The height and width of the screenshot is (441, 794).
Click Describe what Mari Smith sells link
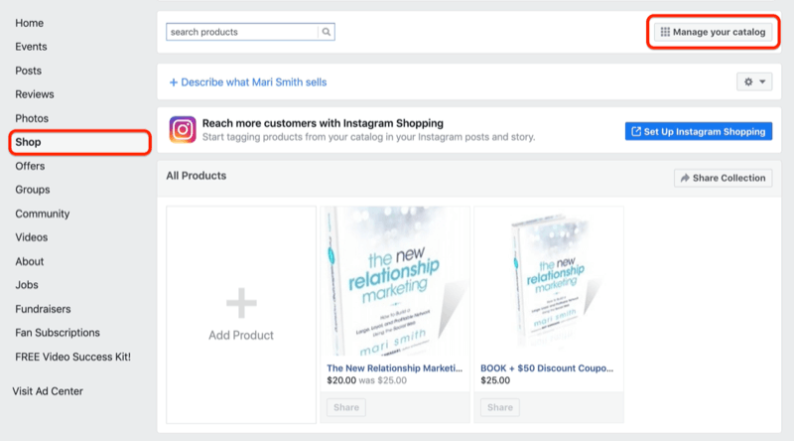(248, 82)
